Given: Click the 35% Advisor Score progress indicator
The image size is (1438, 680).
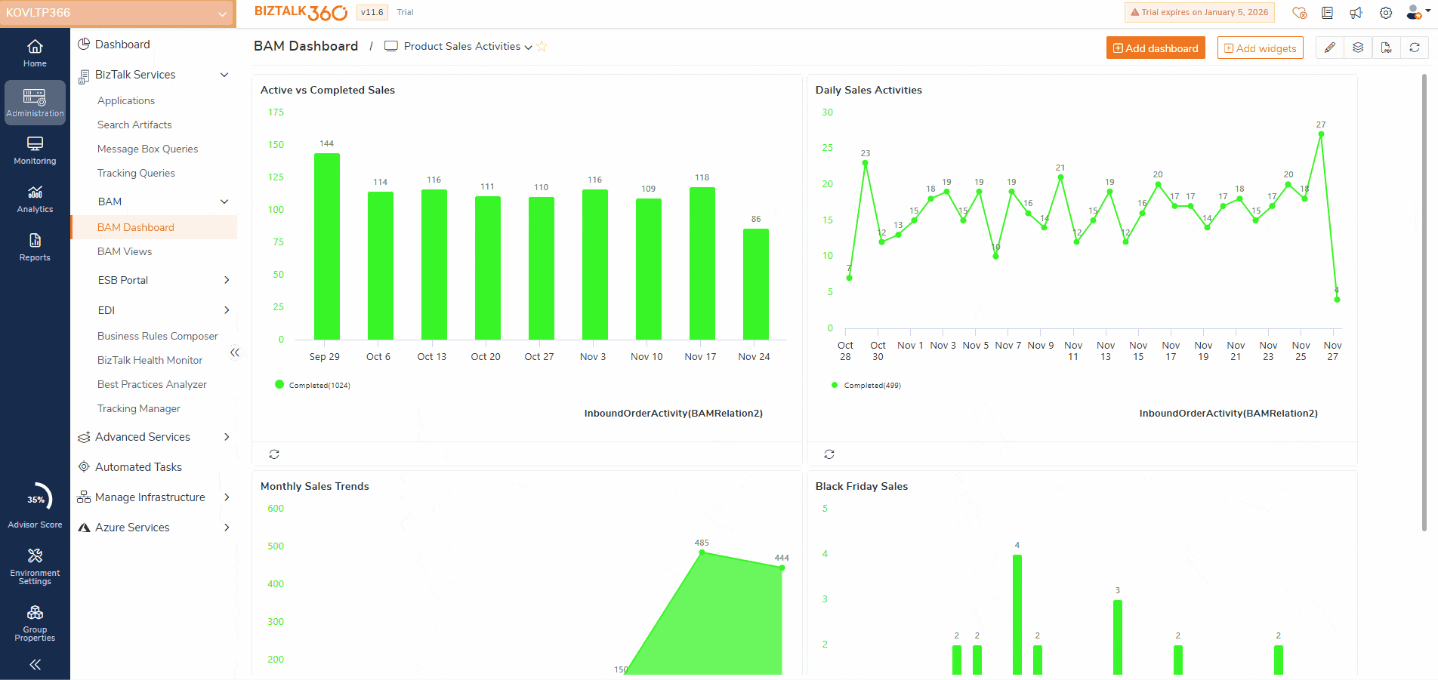Looking at the screenshot, I should pyautogui.click(x=35, y=498).
